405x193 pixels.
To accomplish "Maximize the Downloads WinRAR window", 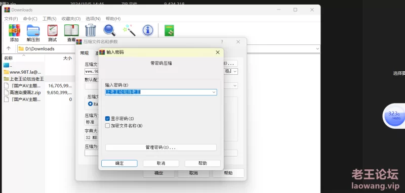I will point(295,10).
